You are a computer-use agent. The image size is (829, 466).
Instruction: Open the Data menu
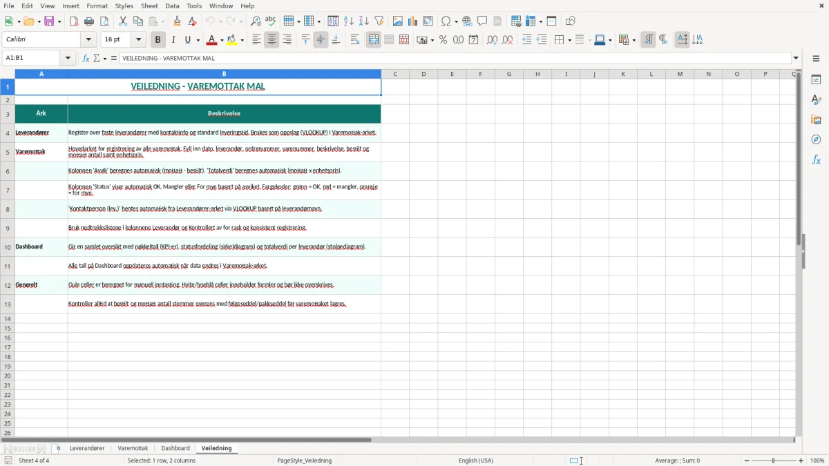(x=172, y=6)
